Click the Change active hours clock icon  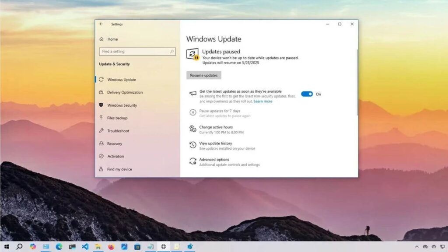[x=192, y=129]
